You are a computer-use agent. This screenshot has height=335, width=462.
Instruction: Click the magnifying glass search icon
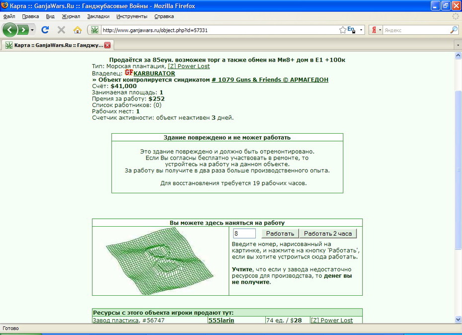pyautogui.click(x=454, y=30)
